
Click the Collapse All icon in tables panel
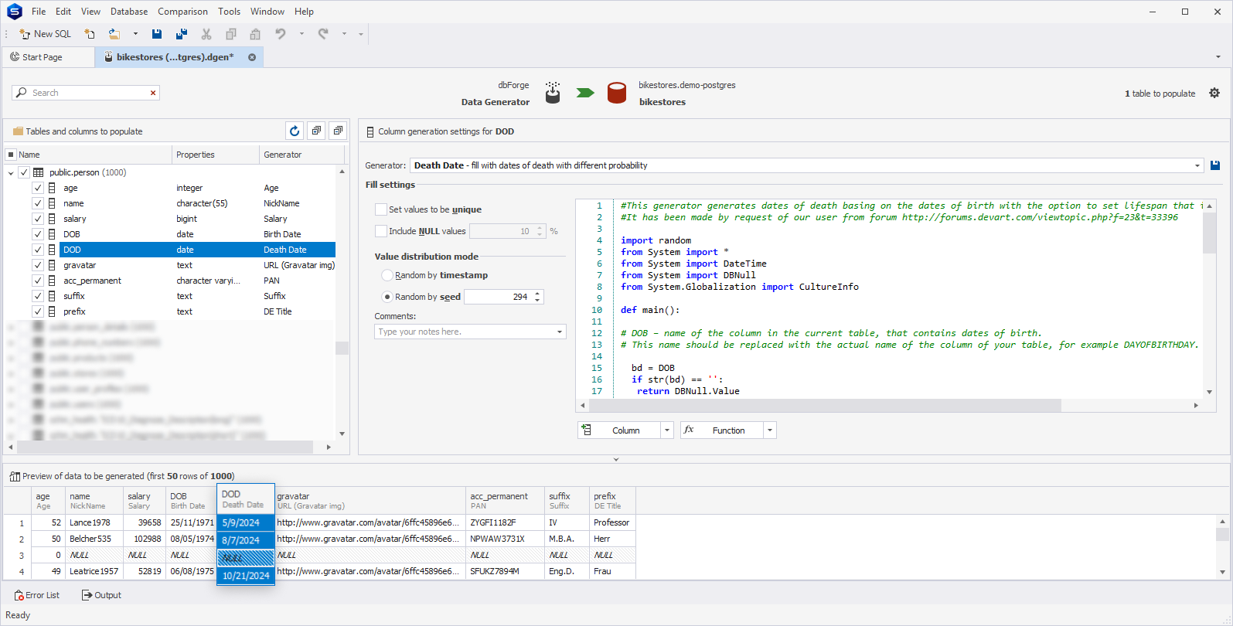point(338,131)
